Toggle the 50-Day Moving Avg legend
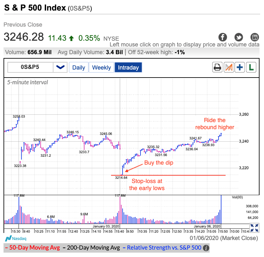Viewport: 264px width, 257px height. (x=33, y=248)
